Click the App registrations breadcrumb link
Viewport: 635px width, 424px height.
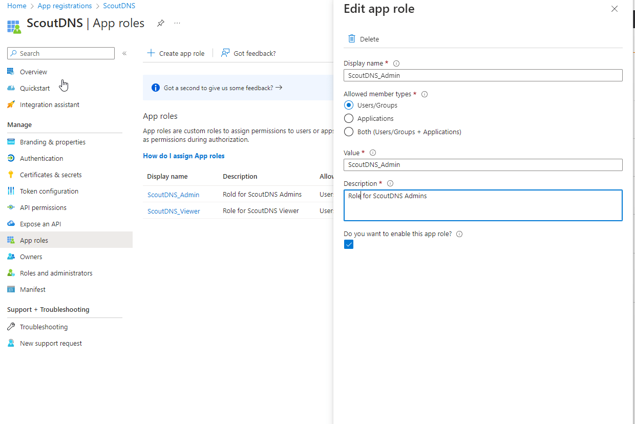65,6
